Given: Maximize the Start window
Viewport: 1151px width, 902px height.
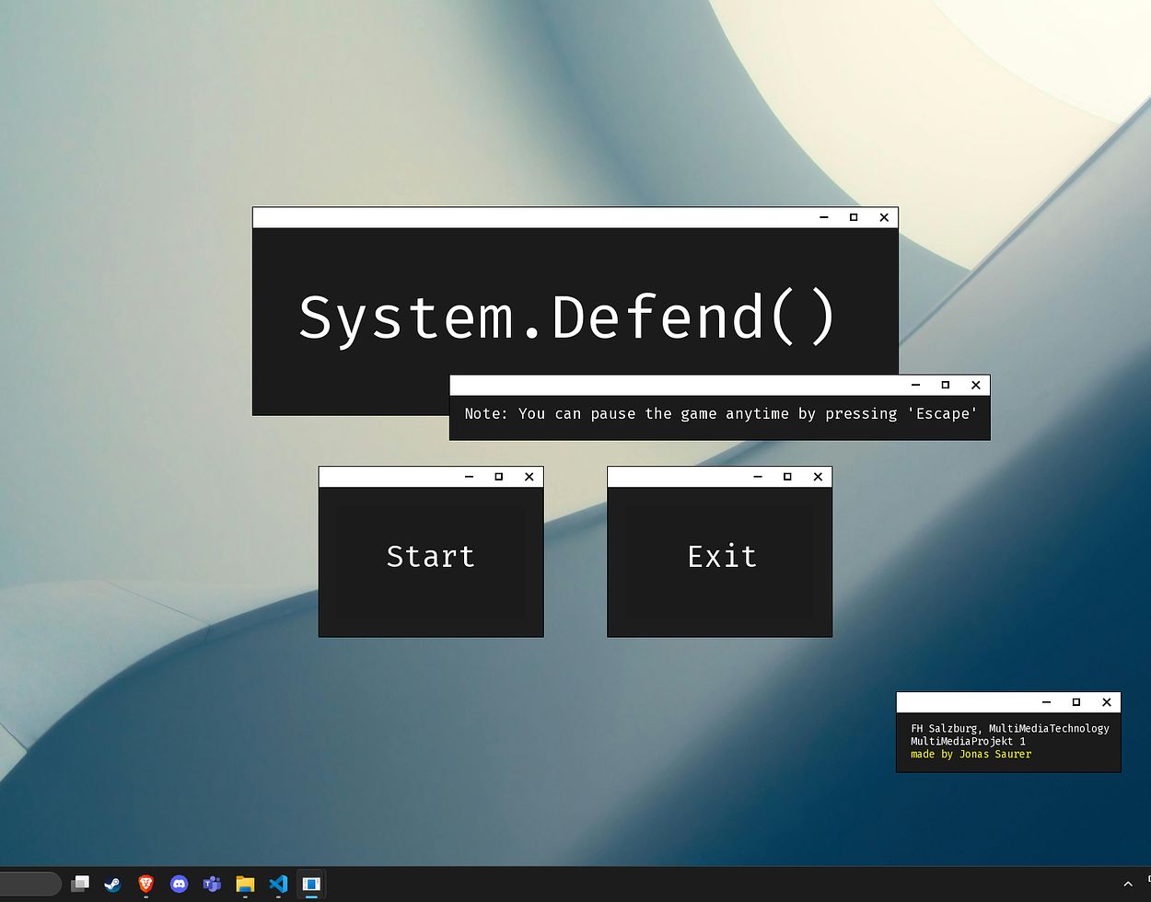Looking at the screenshot, I should 499,477.
